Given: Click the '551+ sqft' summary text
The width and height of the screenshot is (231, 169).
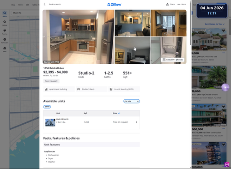Looking at the screenshot, I should [128, 75].
